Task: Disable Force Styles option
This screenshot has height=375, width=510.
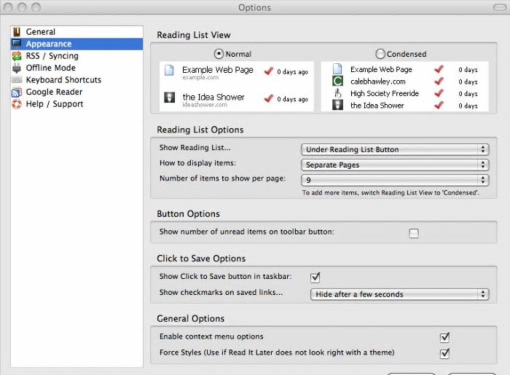Action: tap(444, 353)
